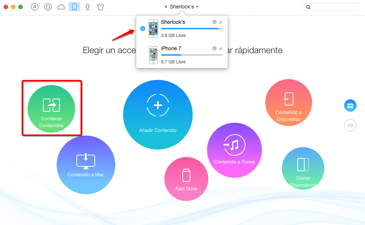Select the Sherlock's device row checkmark
Viewport: 365px width, 225px height.
143,29
